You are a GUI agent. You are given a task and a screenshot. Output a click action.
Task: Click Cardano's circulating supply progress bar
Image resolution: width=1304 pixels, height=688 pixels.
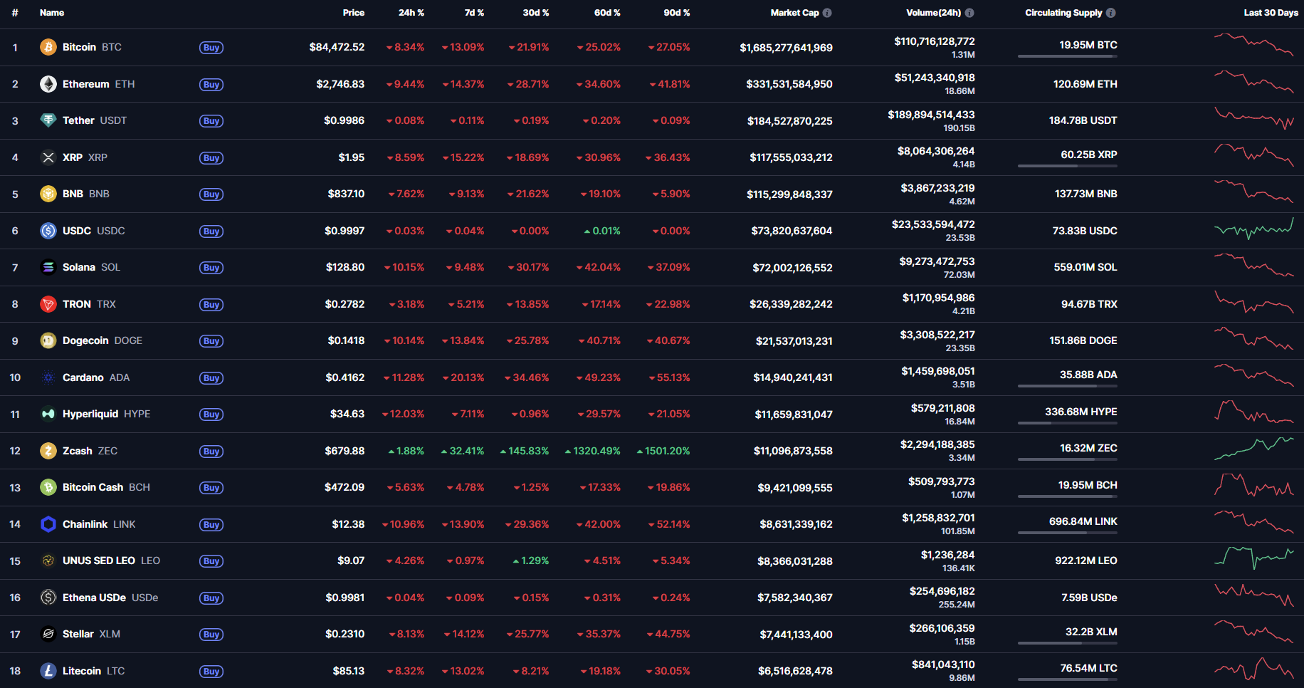[x=1068, y=386]
